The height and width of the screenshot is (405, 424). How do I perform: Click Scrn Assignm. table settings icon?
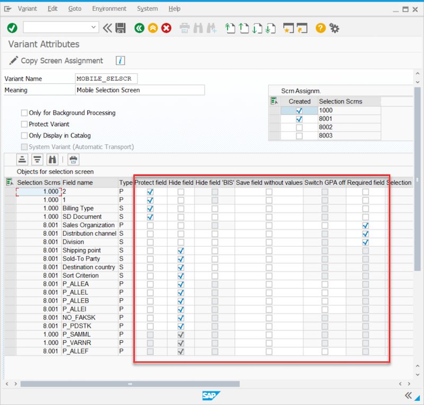click(275, 101)
